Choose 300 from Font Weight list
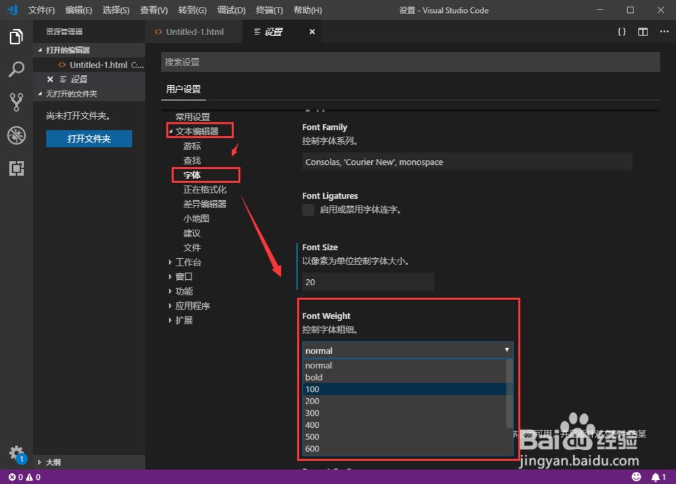 (x=405, y=413)
